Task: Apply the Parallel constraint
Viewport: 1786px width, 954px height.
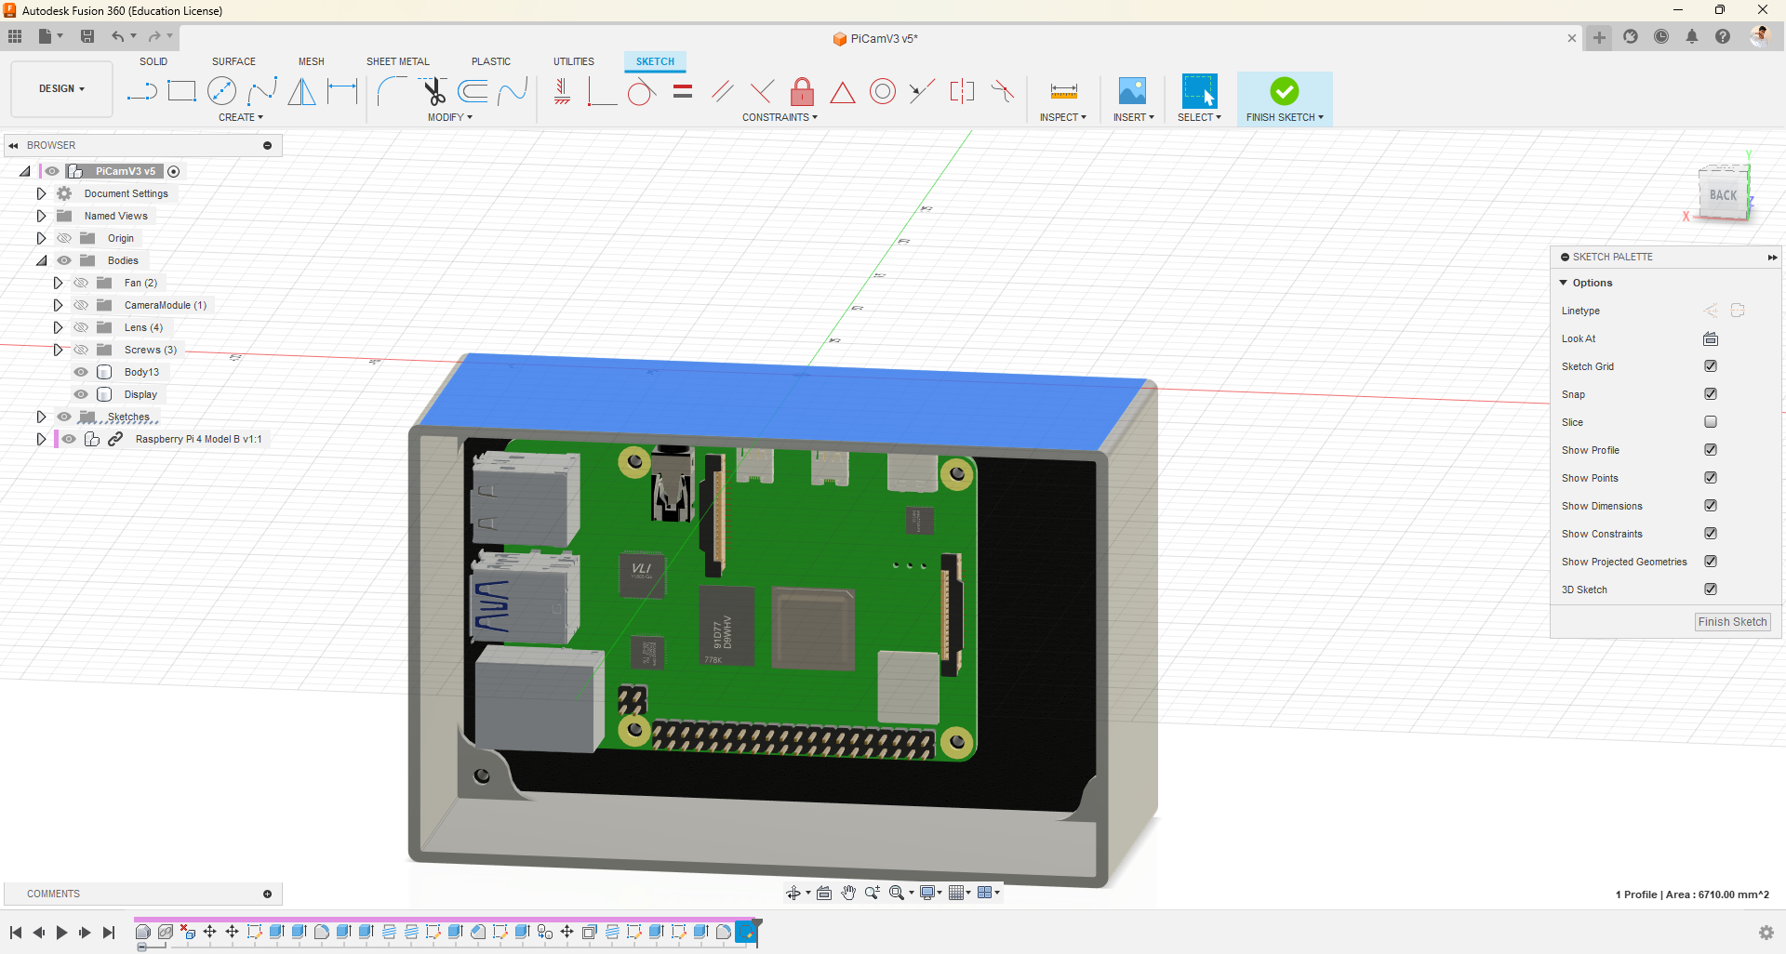Action: (723, 91)
